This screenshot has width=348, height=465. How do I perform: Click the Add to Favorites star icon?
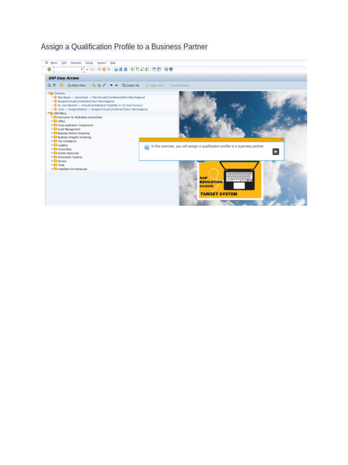pos(94,85)
